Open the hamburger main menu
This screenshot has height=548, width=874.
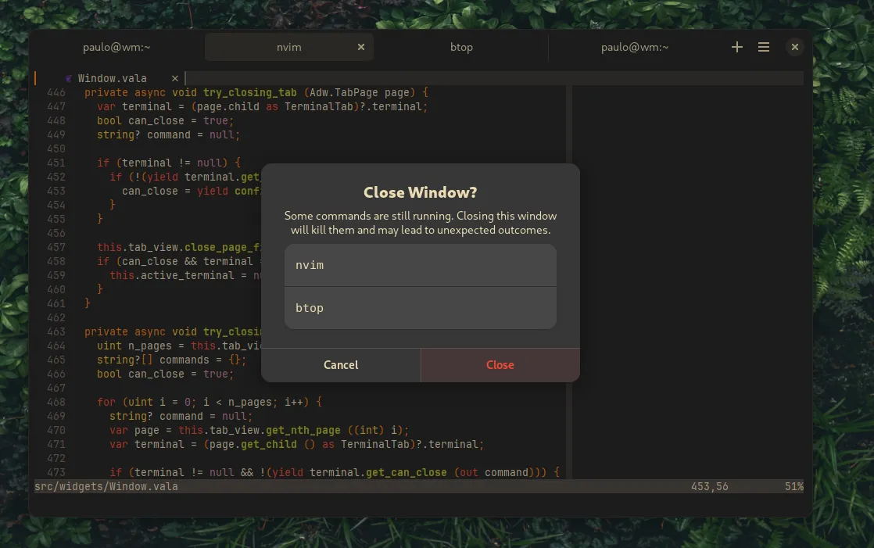pyautogui.click(x=764, y=48)
